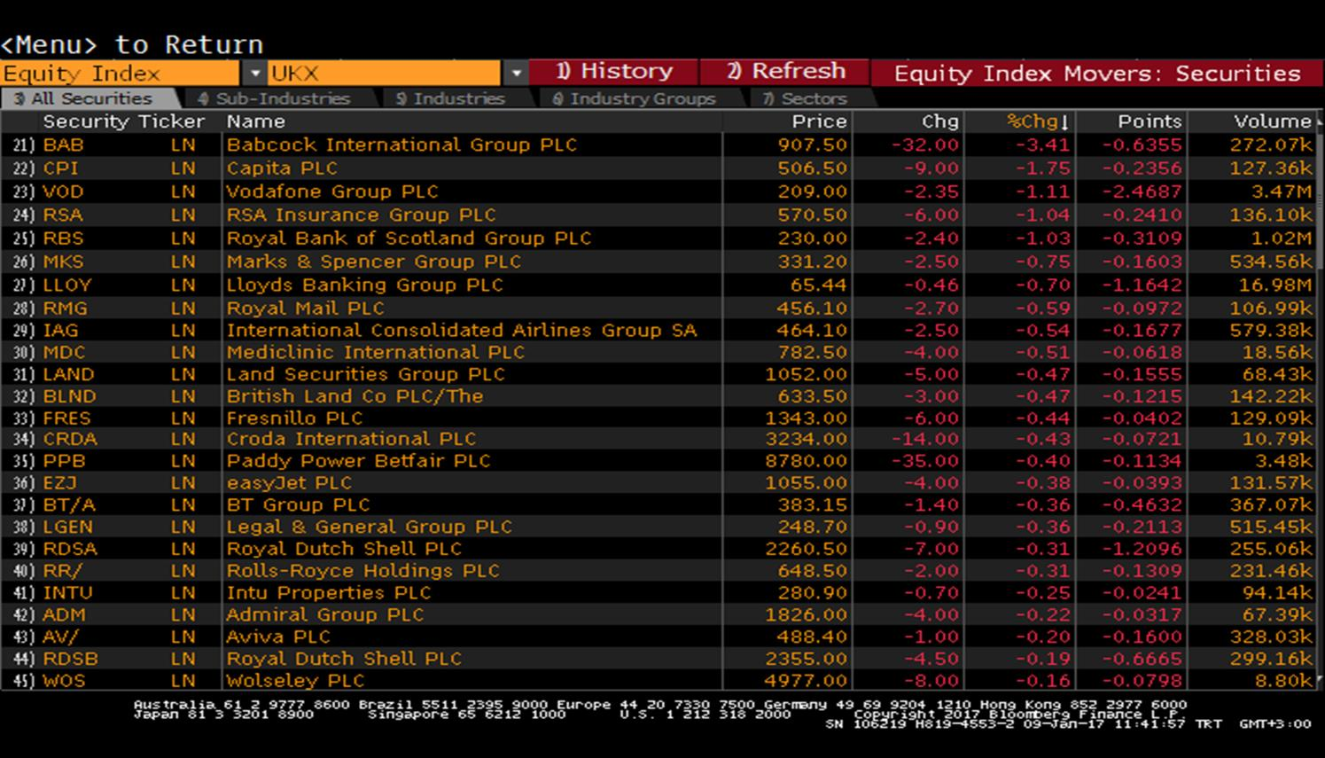Click the points value -2.4687
The image size is (1325, 758).
click(1142, 191)
